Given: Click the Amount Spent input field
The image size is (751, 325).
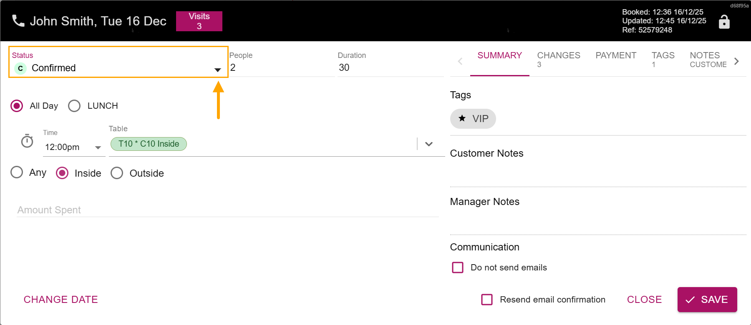Looking at the screenshot, I should coord(227,210).
